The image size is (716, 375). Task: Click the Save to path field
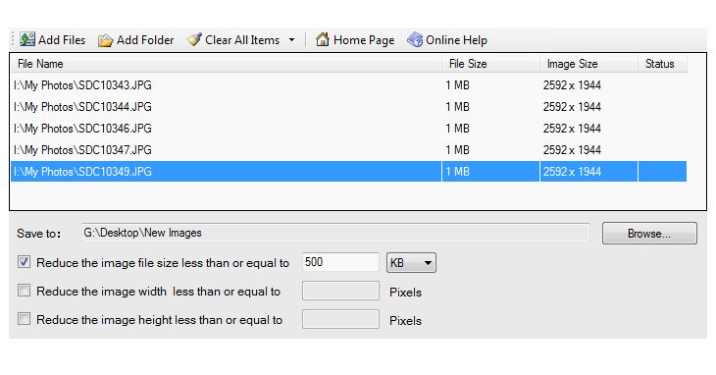click(335, 233)
